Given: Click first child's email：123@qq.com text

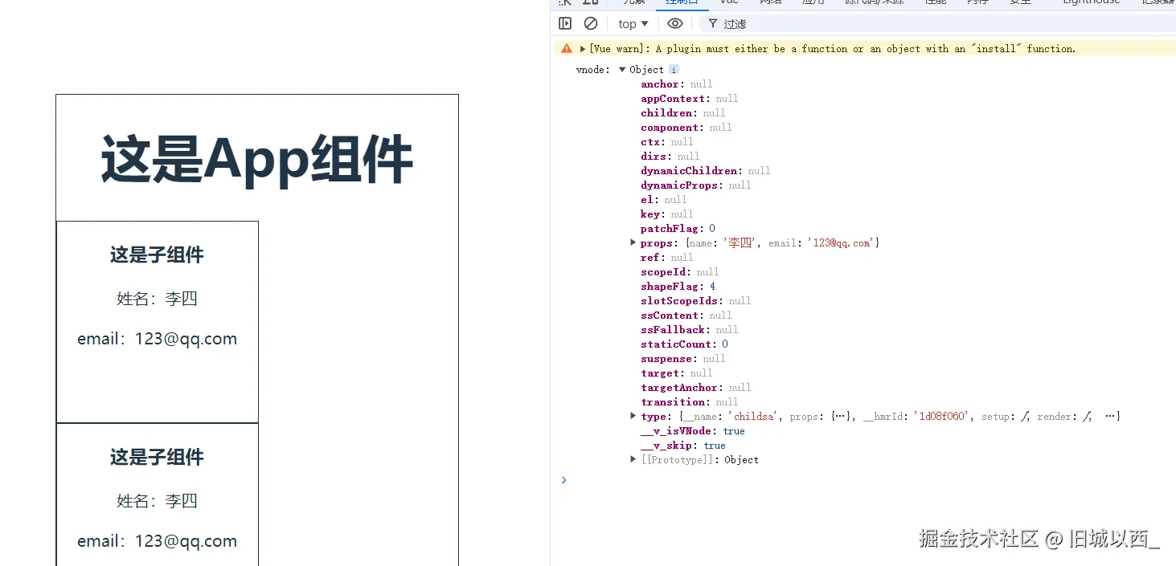Looking at the screenshot, I should click(158, 339).
